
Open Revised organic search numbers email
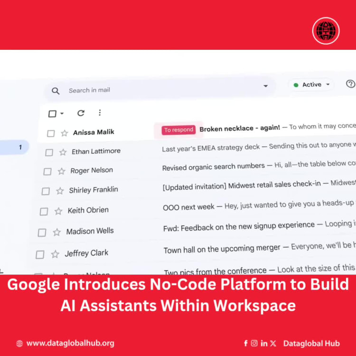pyautogui.click(x=214, y=167)
